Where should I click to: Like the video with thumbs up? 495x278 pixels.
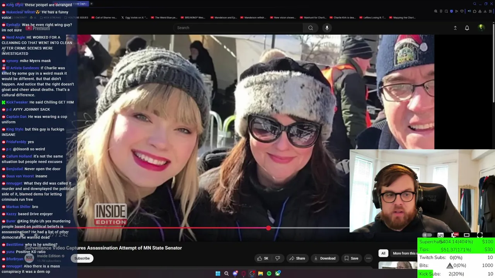pos(263,258)
